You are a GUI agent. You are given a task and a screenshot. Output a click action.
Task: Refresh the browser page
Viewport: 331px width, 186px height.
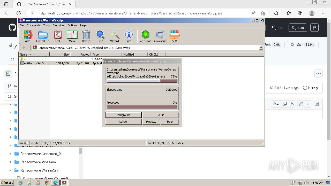point(19,13)
